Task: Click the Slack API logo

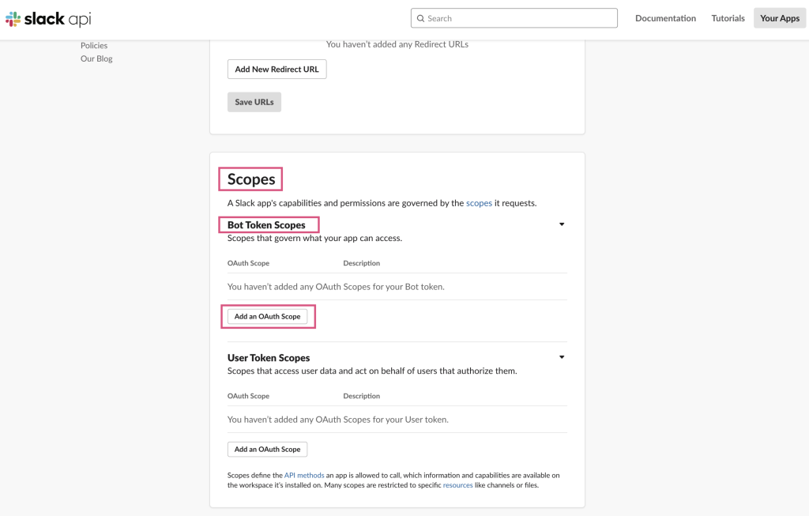Action: (48, 18)
